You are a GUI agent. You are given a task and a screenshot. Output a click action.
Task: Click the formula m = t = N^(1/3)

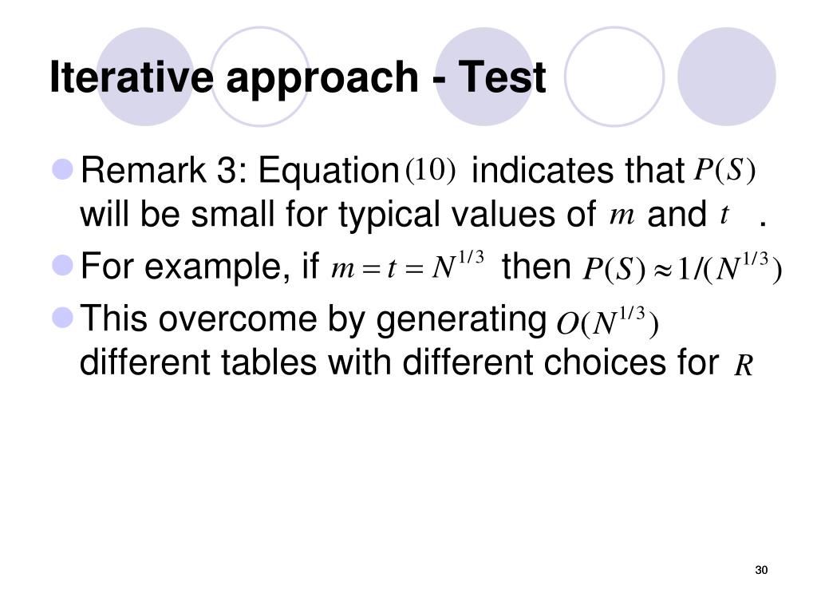click(408, 266)
